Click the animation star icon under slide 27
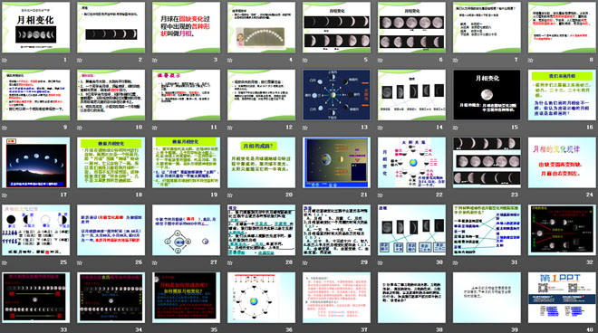This screenshot has height=333, width=598. point(155,262)
